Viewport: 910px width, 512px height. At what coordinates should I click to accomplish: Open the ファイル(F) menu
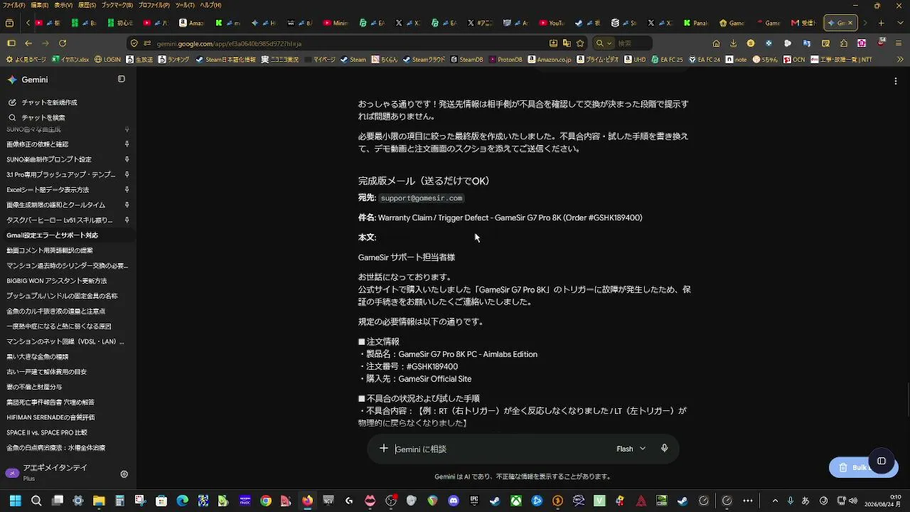(x=14, y=5)
